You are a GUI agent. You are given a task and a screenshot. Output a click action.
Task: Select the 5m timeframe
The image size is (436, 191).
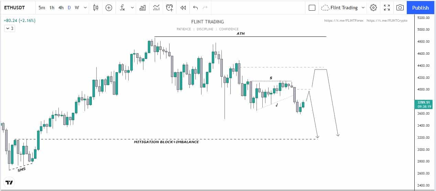click(42, 8)
